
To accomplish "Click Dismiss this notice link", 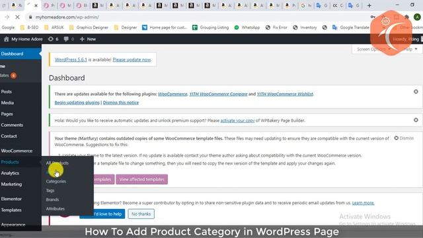I will point(121,102).
